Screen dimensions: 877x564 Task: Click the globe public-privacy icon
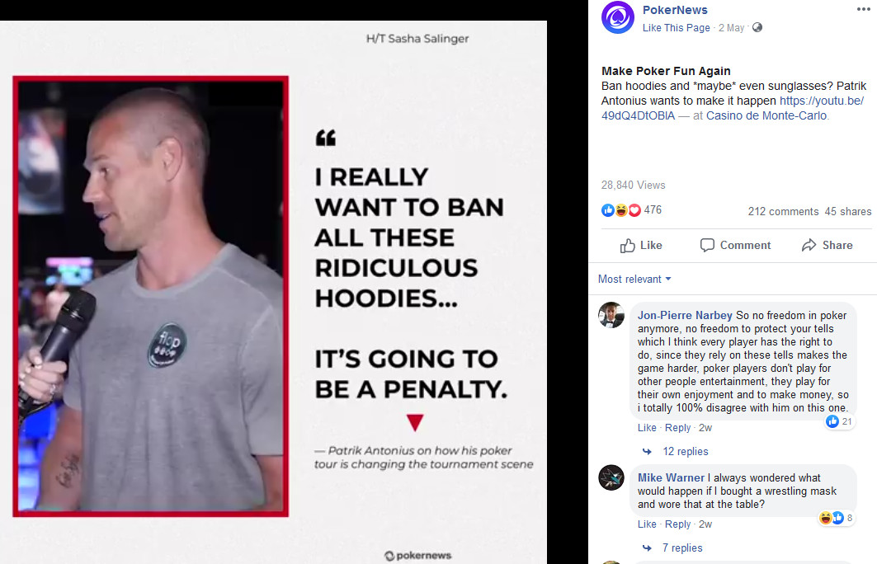(757, 27)
